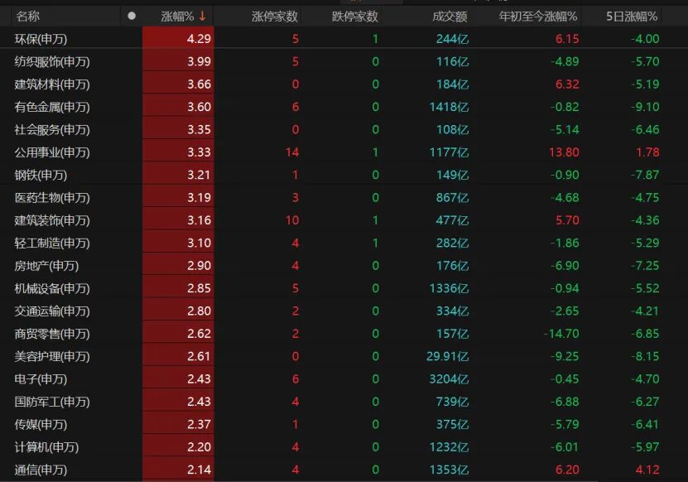The image size is (688, 482).
Task: Select the 商贸零售(申万) row
Action: click(x=344, y=334)
